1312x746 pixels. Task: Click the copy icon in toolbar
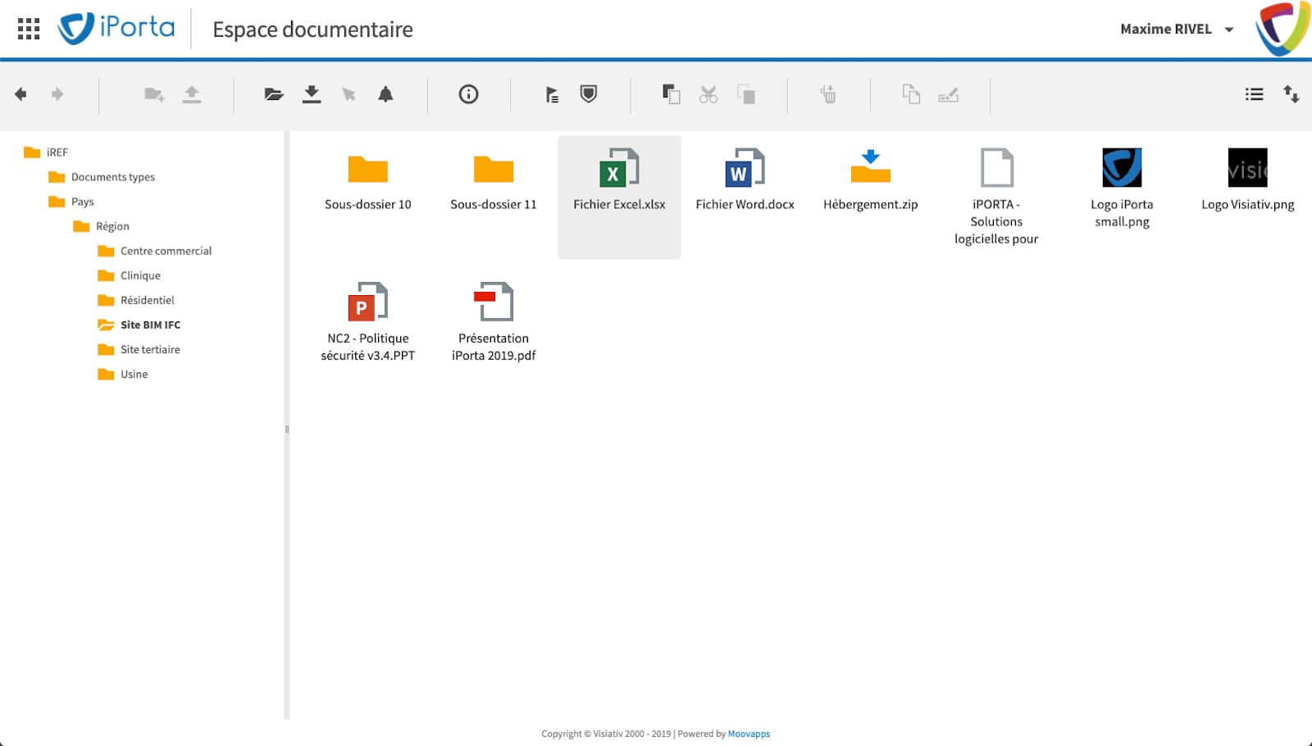point(671,94)
